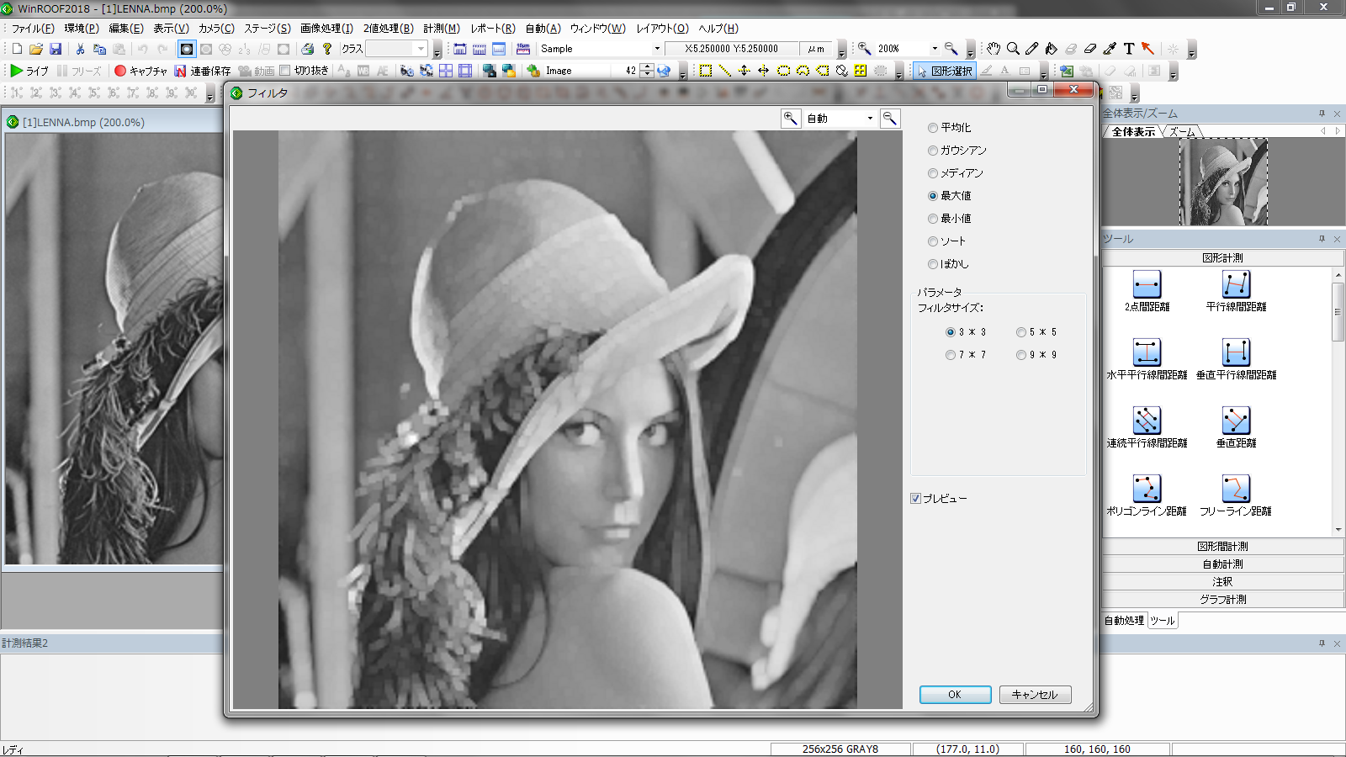1346x757 pixels.
Task: Zoom in on the filter dialog preview
Action: click(x=791, y=119)
